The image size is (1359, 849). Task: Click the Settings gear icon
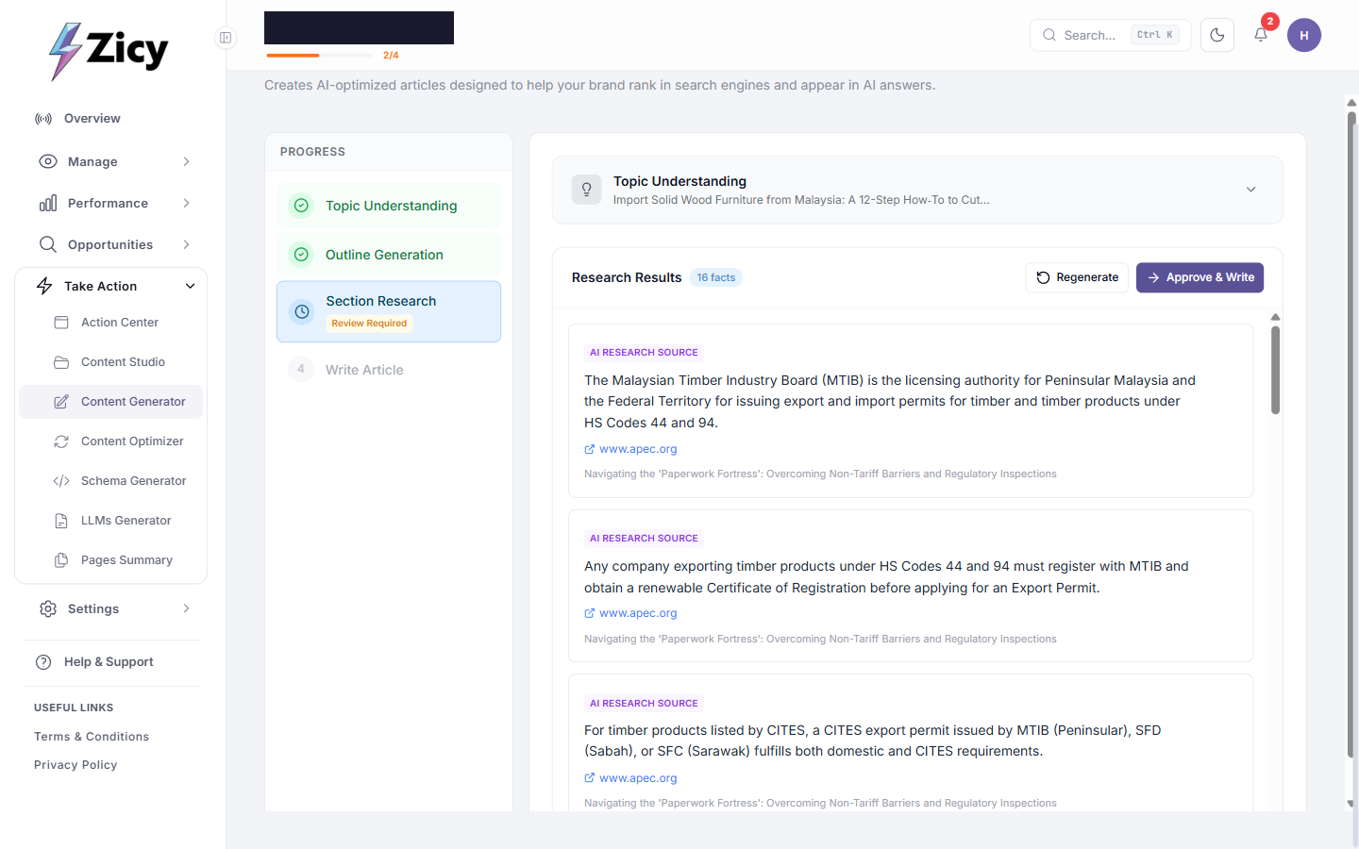click(48, 608)
